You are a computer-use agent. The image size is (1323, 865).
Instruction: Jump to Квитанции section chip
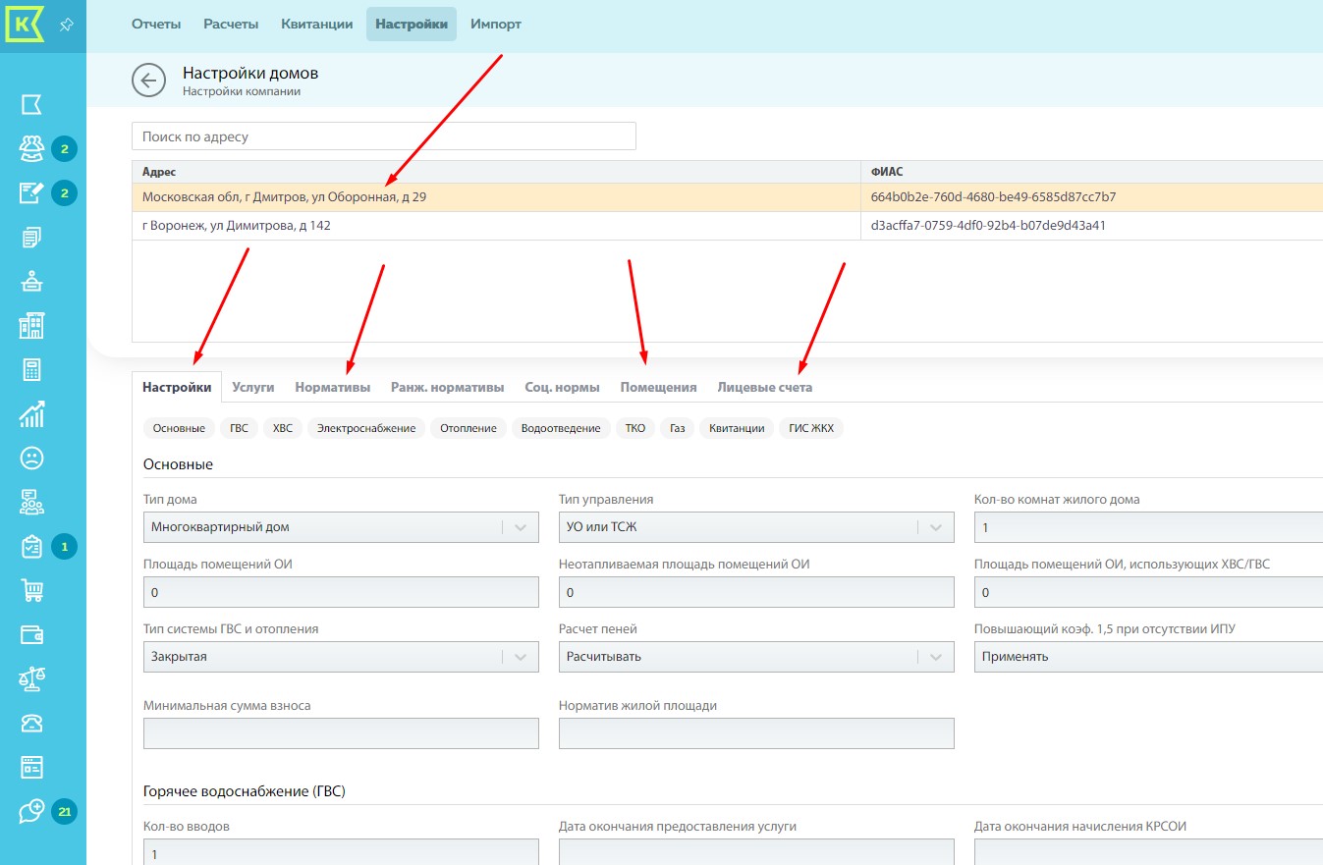737,428
